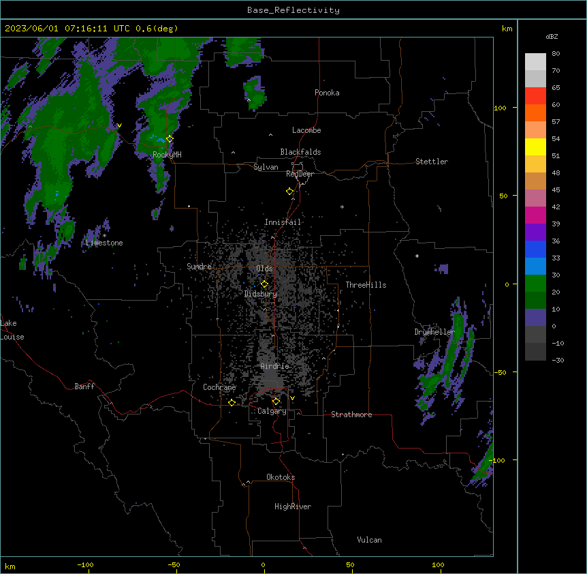Screen dimensions: 587x574
Task: Click the dBZ legend heading
Action: pos(552,36)
